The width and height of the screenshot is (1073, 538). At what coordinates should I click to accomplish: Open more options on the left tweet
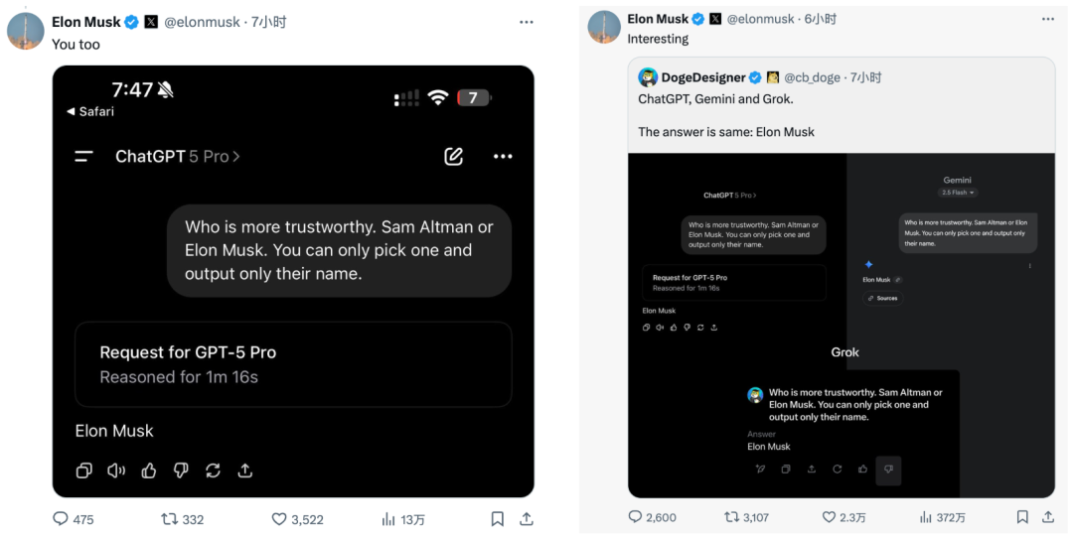pyautogui.click(x=527, y=21)
